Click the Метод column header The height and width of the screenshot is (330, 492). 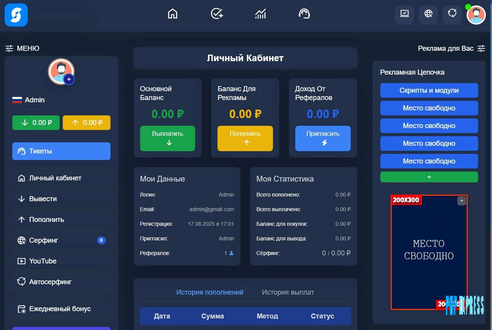click(x=267, y=316)
